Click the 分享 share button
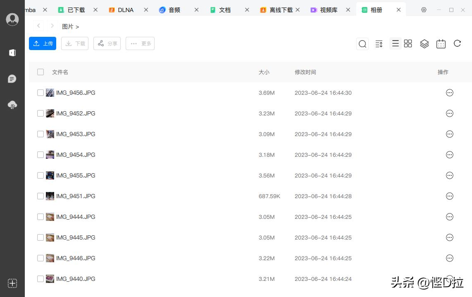The image size is (472, 297). (x=107, y=43)
